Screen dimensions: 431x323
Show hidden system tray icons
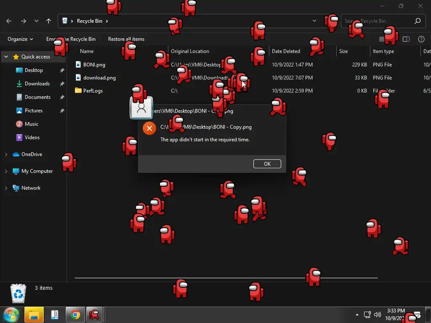click(357, 315)
